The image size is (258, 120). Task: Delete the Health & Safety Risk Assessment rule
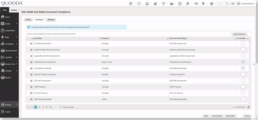[x=31, y=50]
